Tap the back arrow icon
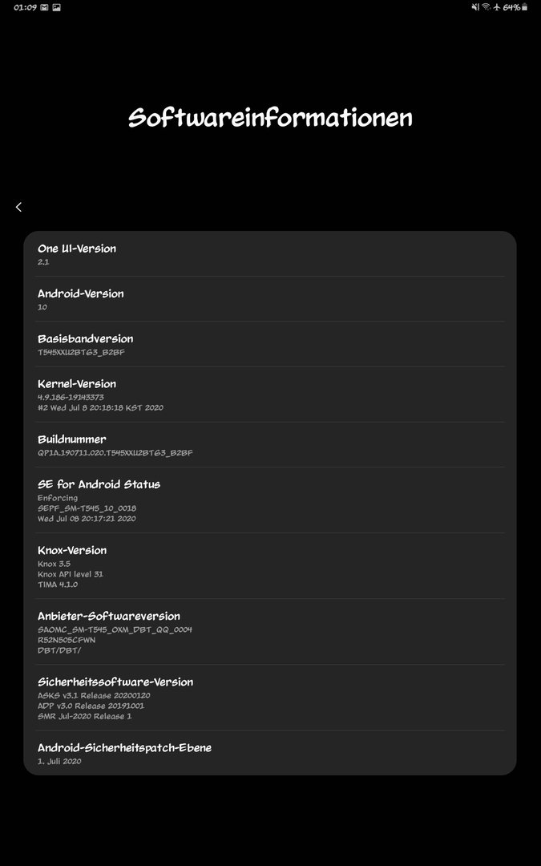Image resolution: width=541 pixels, height=866 pixels. click(18, 207)
